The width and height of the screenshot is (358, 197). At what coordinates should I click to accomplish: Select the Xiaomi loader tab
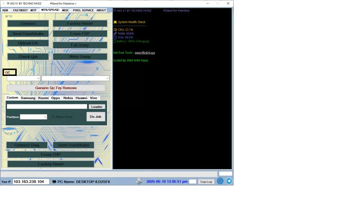[43, 98]
